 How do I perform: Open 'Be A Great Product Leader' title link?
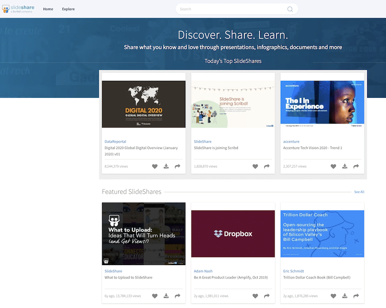tap(231, 278)
